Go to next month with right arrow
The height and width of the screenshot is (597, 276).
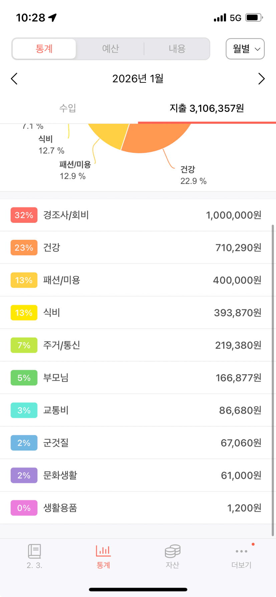(x=261, y=79)
